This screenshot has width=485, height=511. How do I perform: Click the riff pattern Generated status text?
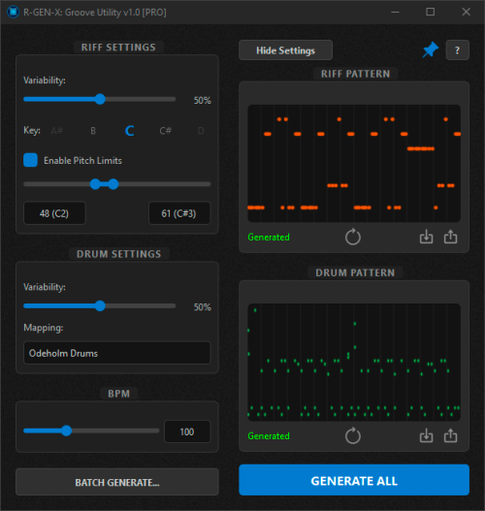tap(269, 237)
